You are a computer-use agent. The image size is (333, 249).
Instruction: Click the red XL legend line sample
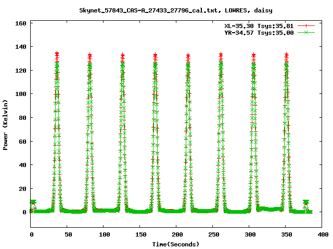(x=306, y=25)
